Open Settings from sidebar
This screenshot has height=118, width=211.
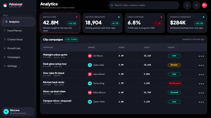pos(18,66)
